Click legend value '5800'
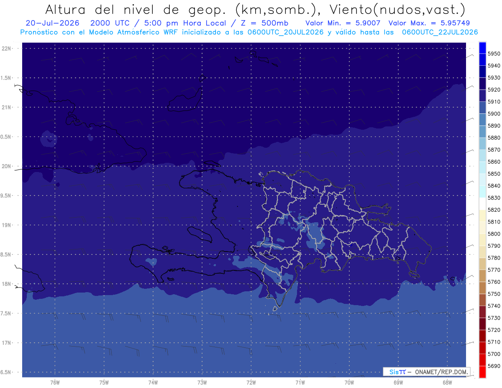502x388 pixels. 494,234
